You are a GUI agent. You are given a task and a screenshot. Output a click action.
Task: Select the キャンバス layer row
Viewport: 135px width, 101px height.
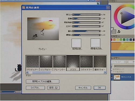[x=123, y=77]
